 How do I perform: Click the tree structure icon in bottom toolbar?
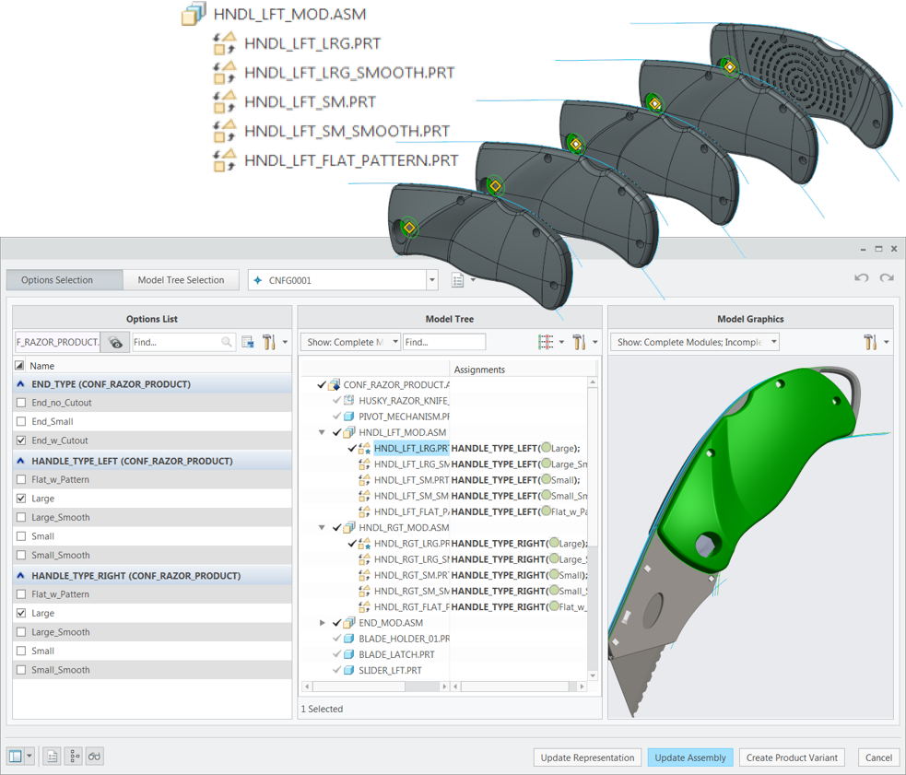pos(73,756)
